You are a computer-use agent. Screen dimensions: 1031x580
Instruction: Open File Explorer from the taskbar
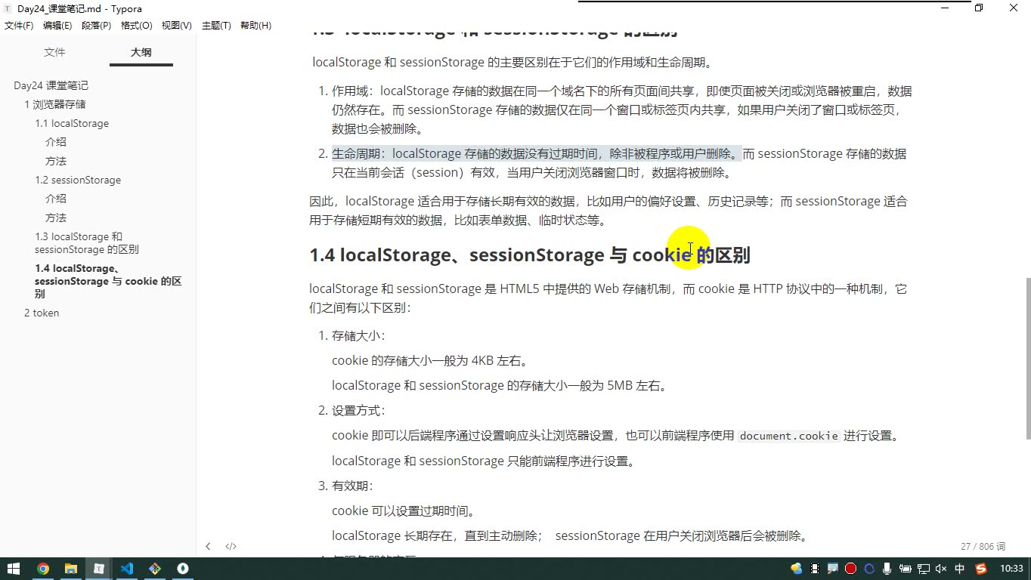71,569
